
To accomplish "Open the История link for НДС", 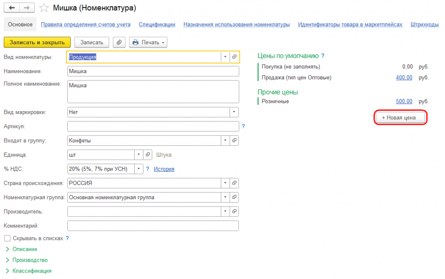I will (164, 169).
